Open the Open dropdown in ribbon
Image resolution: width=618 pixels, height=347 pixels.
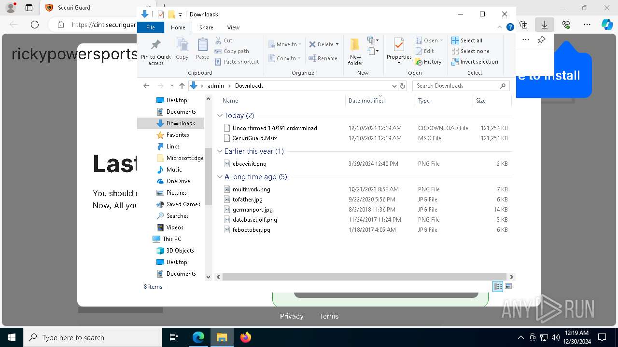[x=429, y=40]
